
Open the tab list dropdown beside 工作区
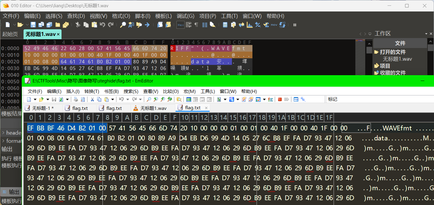coord(370,34)
